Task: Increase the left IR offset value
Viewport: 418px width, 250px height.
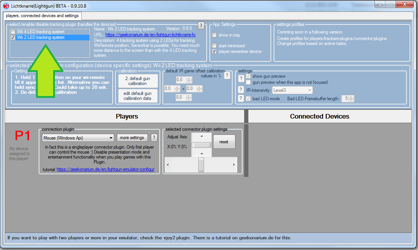Action: 177,87
